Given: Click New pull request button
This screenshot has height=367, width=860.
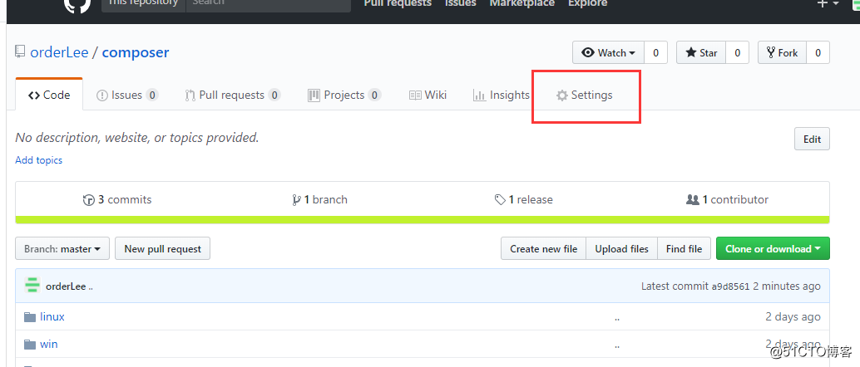Looking at the screenshot, I should click(163, 249).
